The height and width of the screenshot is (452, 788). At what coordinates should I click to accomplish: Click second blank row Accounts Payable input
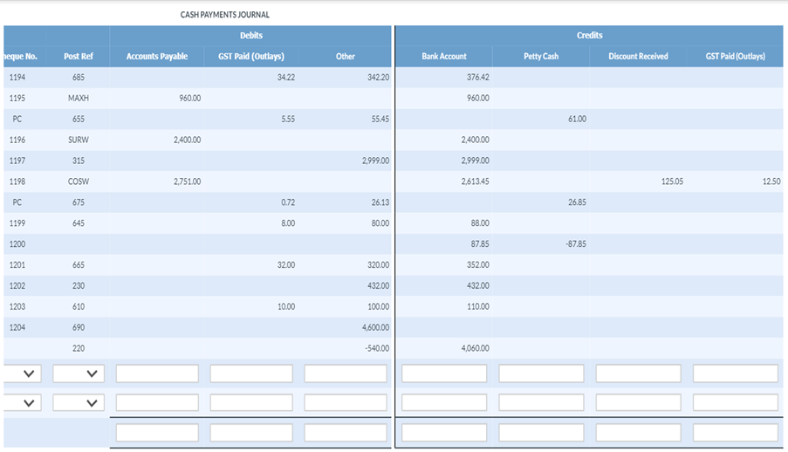tap(157, 403)
